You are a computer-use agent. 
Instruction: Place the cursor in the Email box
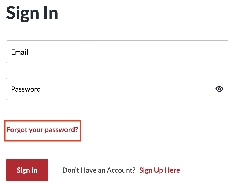click(117, 52)
